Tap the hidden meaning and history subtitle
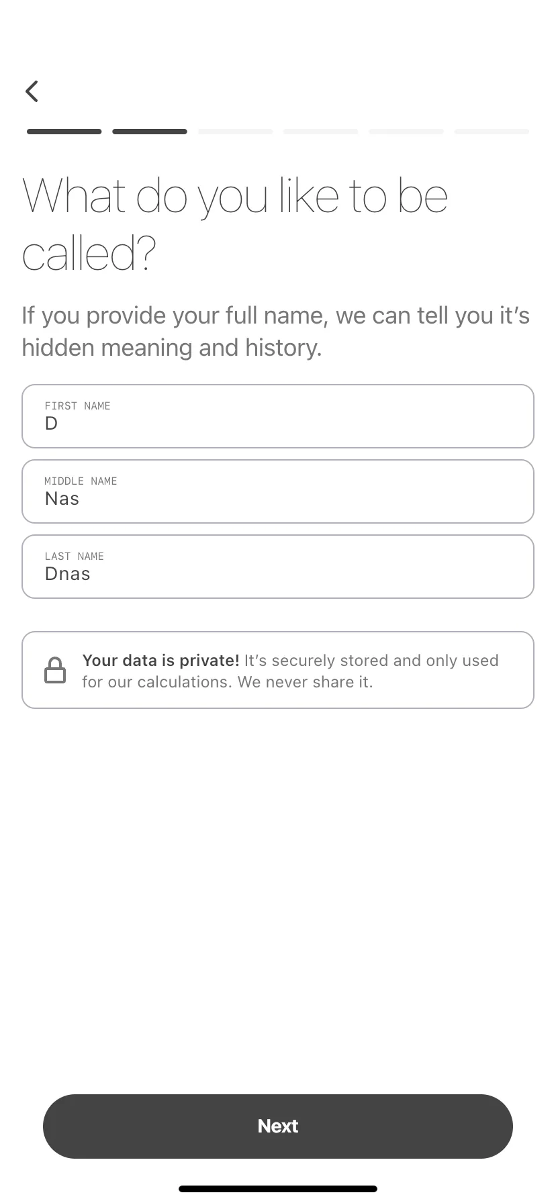 tap(276, 332)
